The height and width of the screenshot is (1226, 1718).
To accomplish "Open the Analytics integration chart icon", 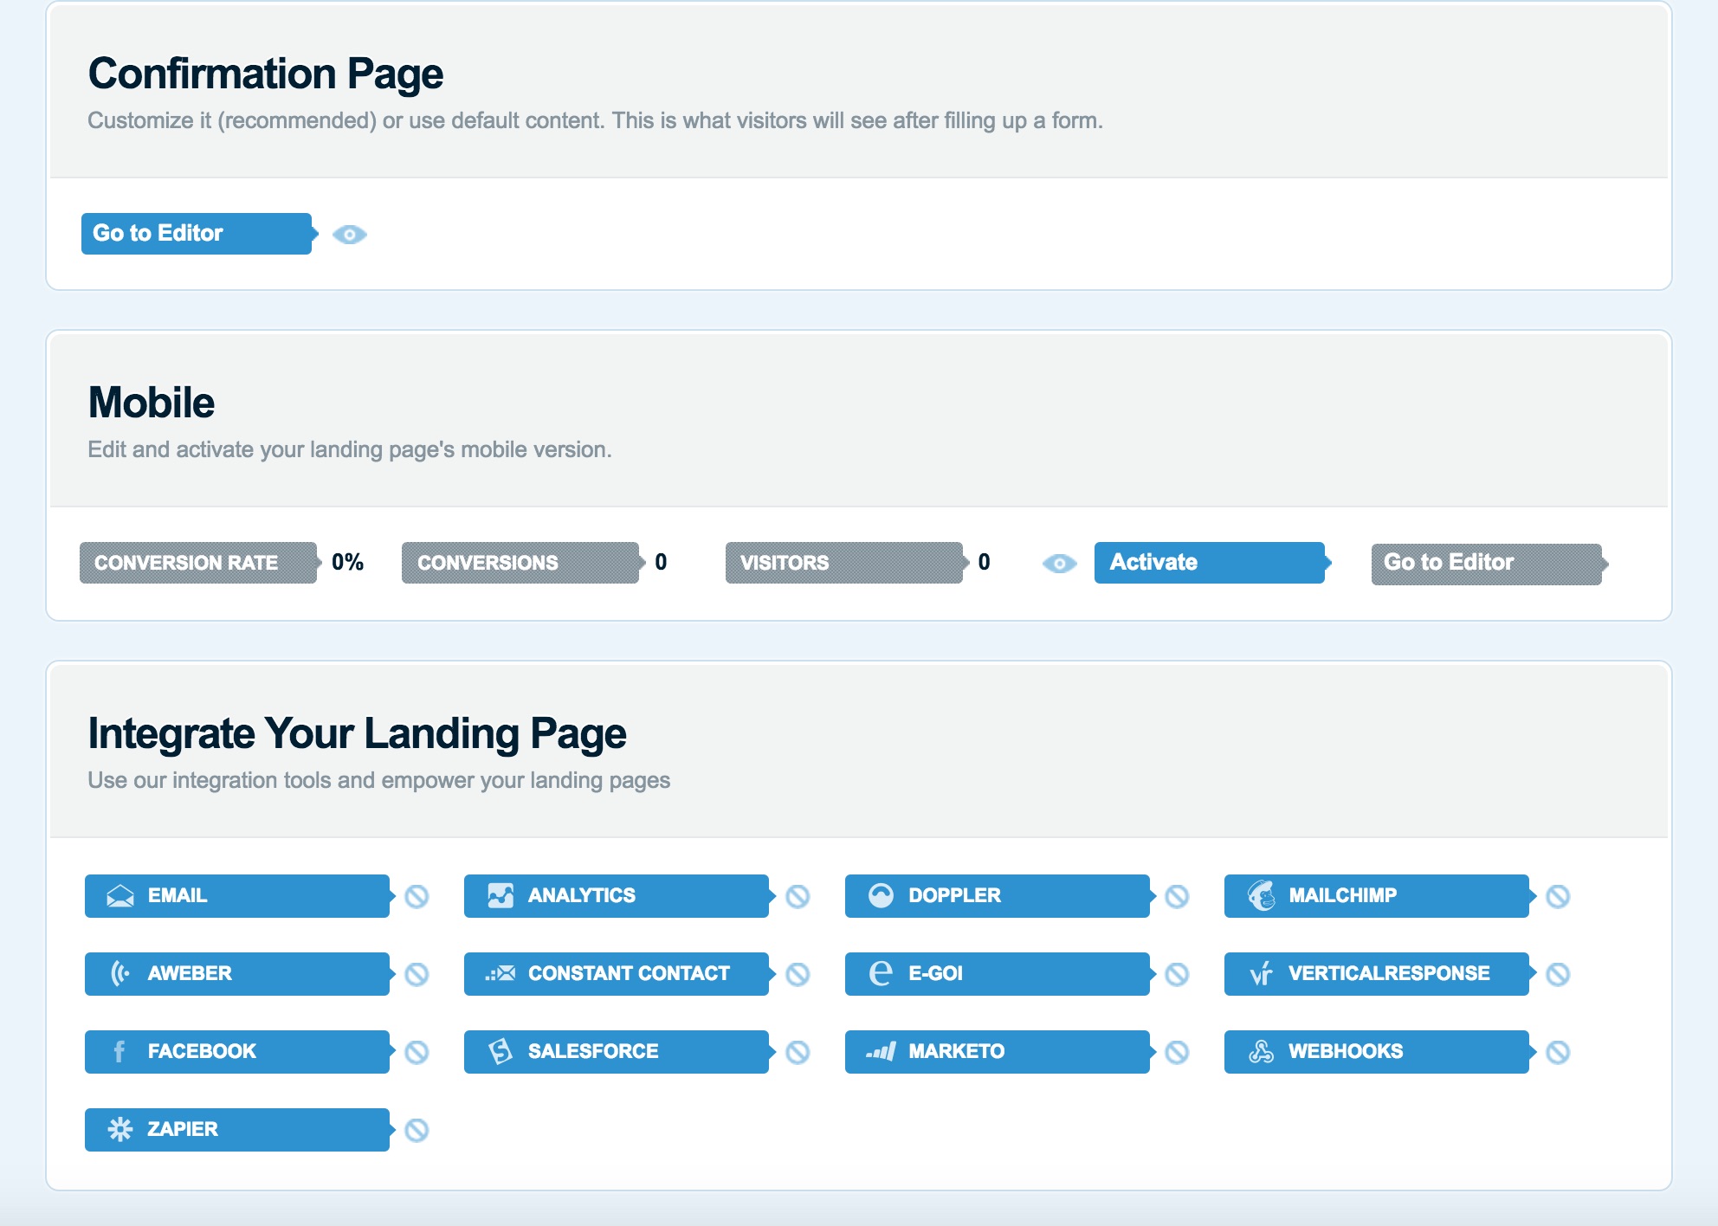I will point(501,896).
